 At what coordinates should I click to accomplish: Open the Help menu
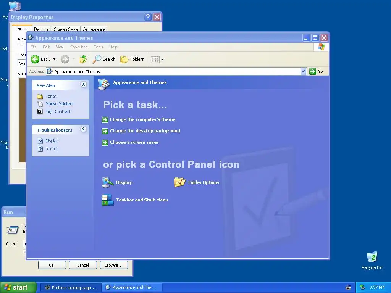113,47
